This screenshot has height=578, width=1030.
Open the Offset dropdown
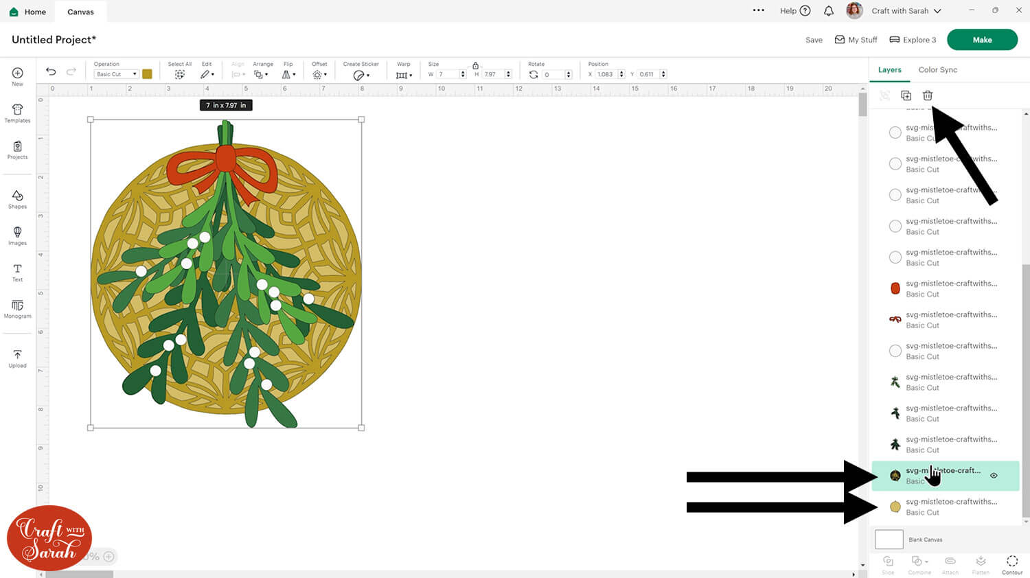tap(319, 74)
